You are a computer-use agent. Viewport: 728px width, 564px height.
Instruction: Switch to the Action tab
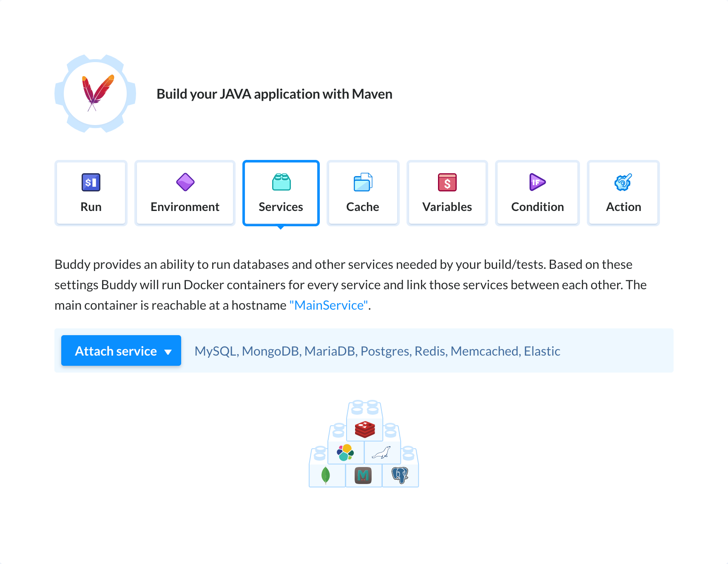(x=623, y=193)
